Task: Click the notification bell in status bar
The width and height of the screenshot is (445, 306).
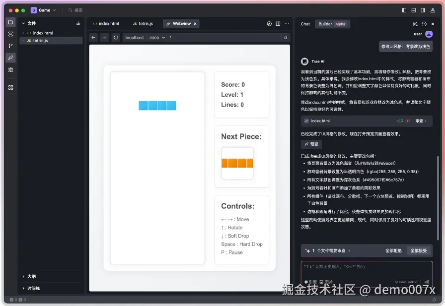Action: pos(434,300)
